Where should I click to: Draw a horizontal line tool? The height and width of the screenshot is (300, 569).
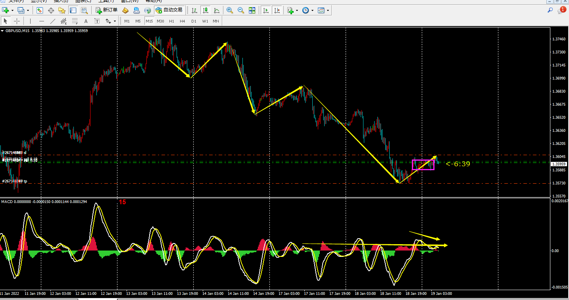click(x=42, y=21)
